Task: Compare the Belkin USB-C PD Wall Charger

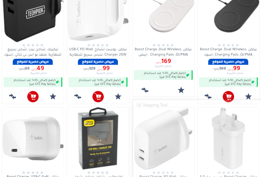Action: [78, 97]
